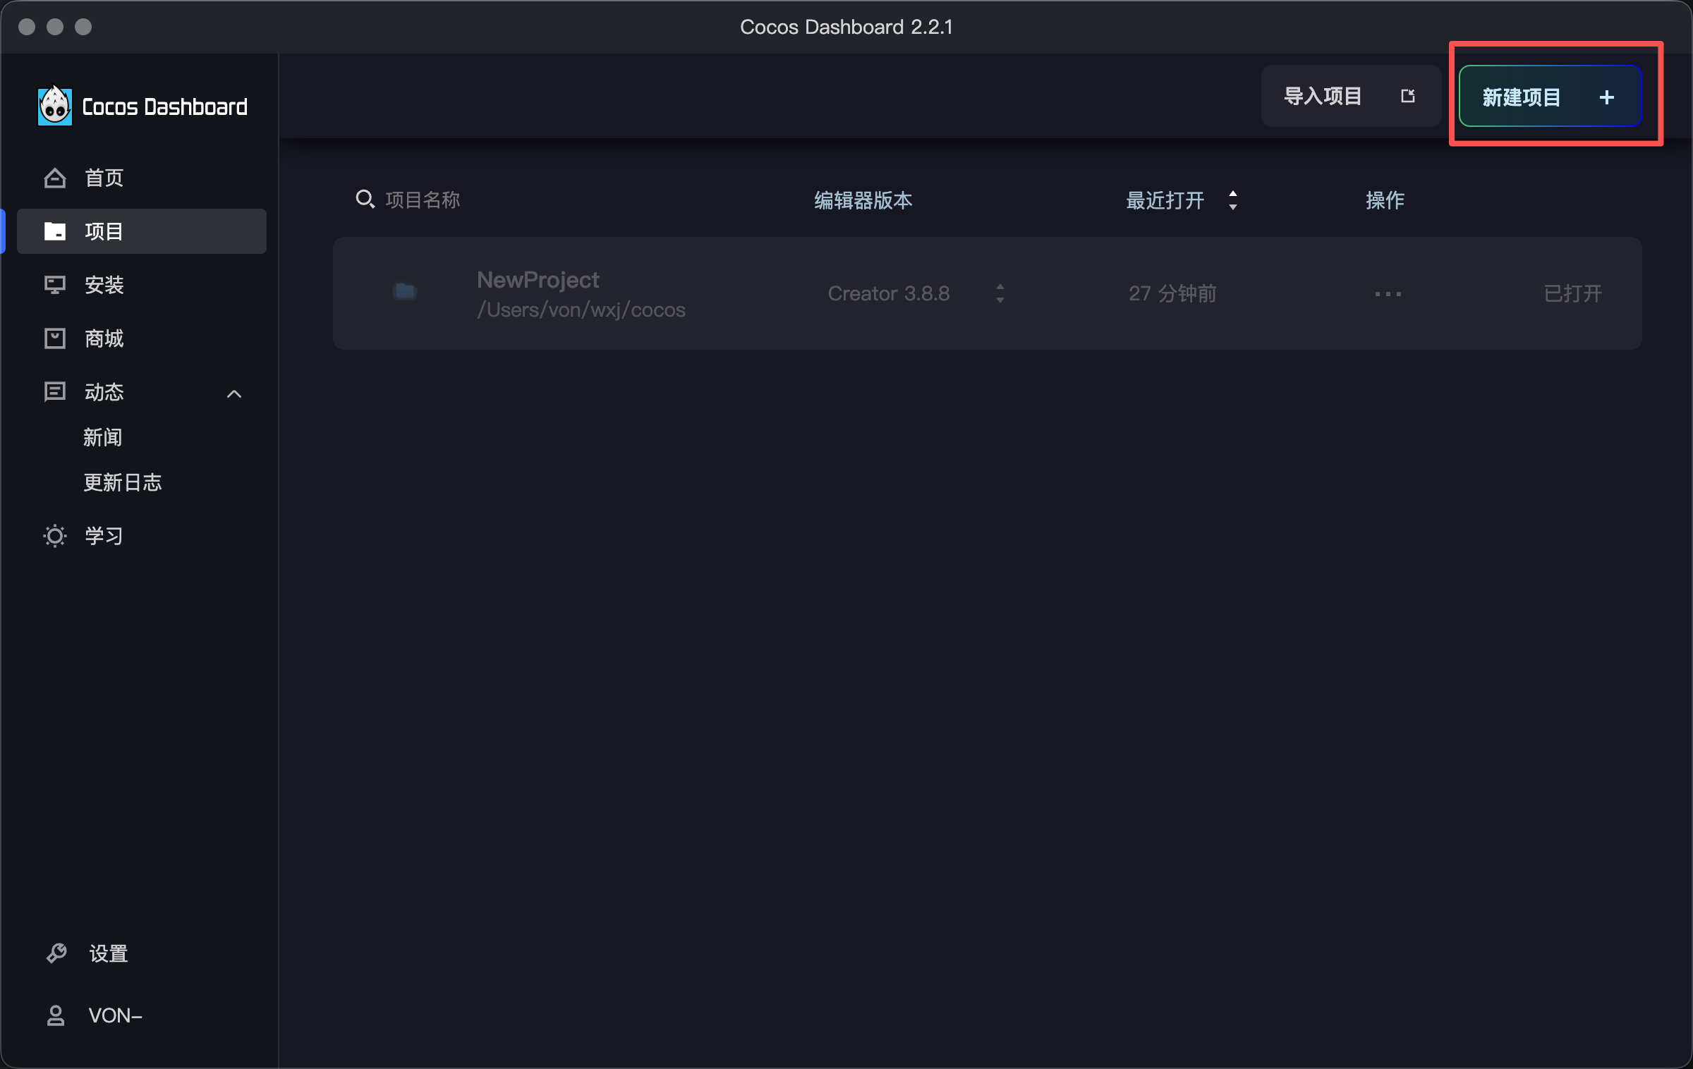
Task: Select the NewProject project name
Action: [x=538, y=280]
